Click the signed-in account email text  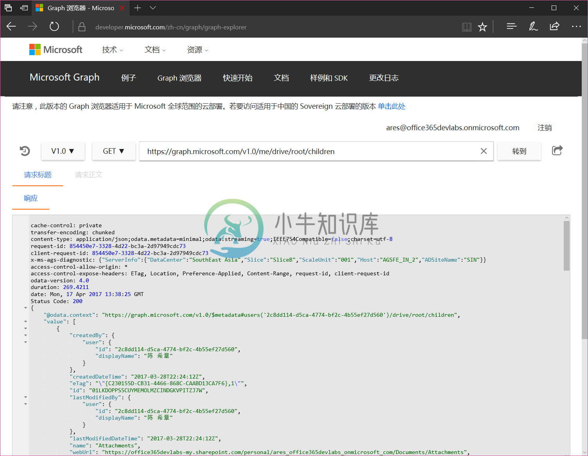pos(453,128)
